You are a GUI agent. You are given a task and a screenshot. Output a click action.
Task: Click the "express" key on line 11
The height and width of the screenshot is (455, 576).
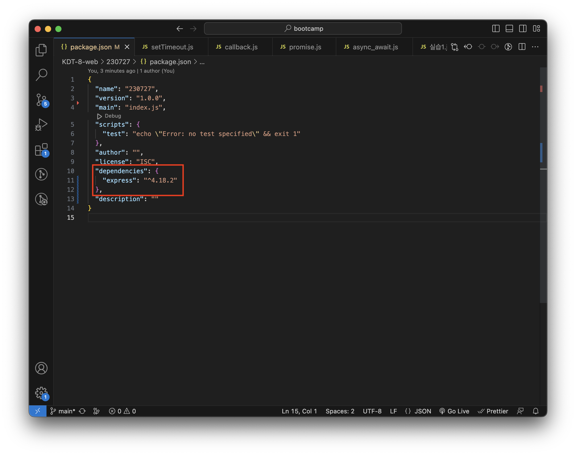tap(120, 180)
